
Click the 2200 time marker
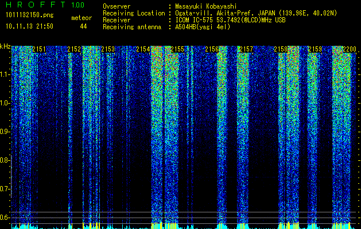(350, 49)
